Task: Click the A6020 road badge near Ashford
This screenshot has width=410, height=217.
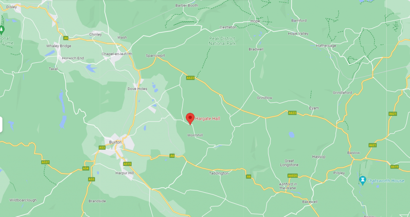Action: coord(293,176)
